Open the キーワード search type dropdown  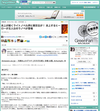point(48,3)
